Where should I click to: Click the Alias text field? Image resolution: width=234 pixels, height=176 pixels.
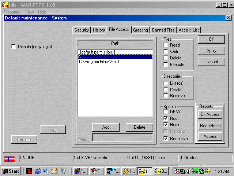click(x=122, y=137)
